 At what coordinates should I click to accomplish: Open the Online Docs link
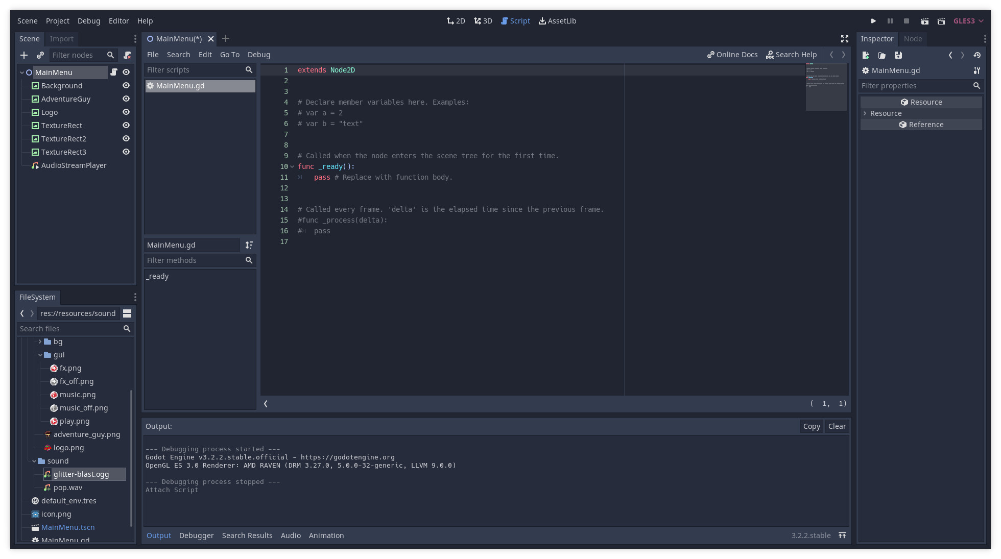(x=732, y=55)
